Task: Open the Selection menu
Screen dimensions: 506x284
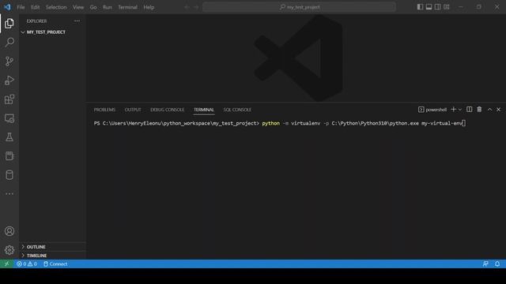Action: [x=56, y=7]
